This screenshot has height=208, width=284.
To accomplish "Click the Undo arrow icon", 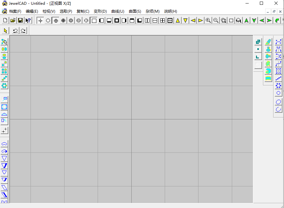I will tap(15, 31).
